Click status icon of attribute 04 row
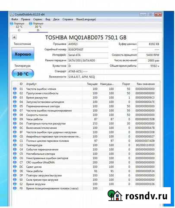175x208 pixels. (15, 102)
